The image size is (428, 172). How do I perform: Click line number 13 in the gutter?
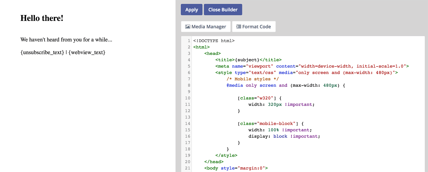188,117
